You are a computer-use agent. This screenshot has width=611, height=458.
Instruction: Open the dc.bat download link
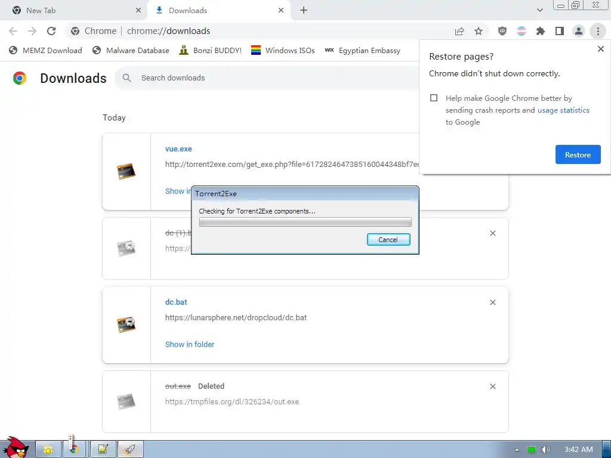click(176, 302)
